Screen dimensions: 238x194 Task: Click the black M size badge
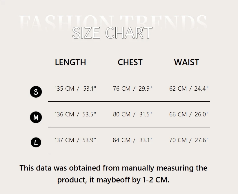36,117
